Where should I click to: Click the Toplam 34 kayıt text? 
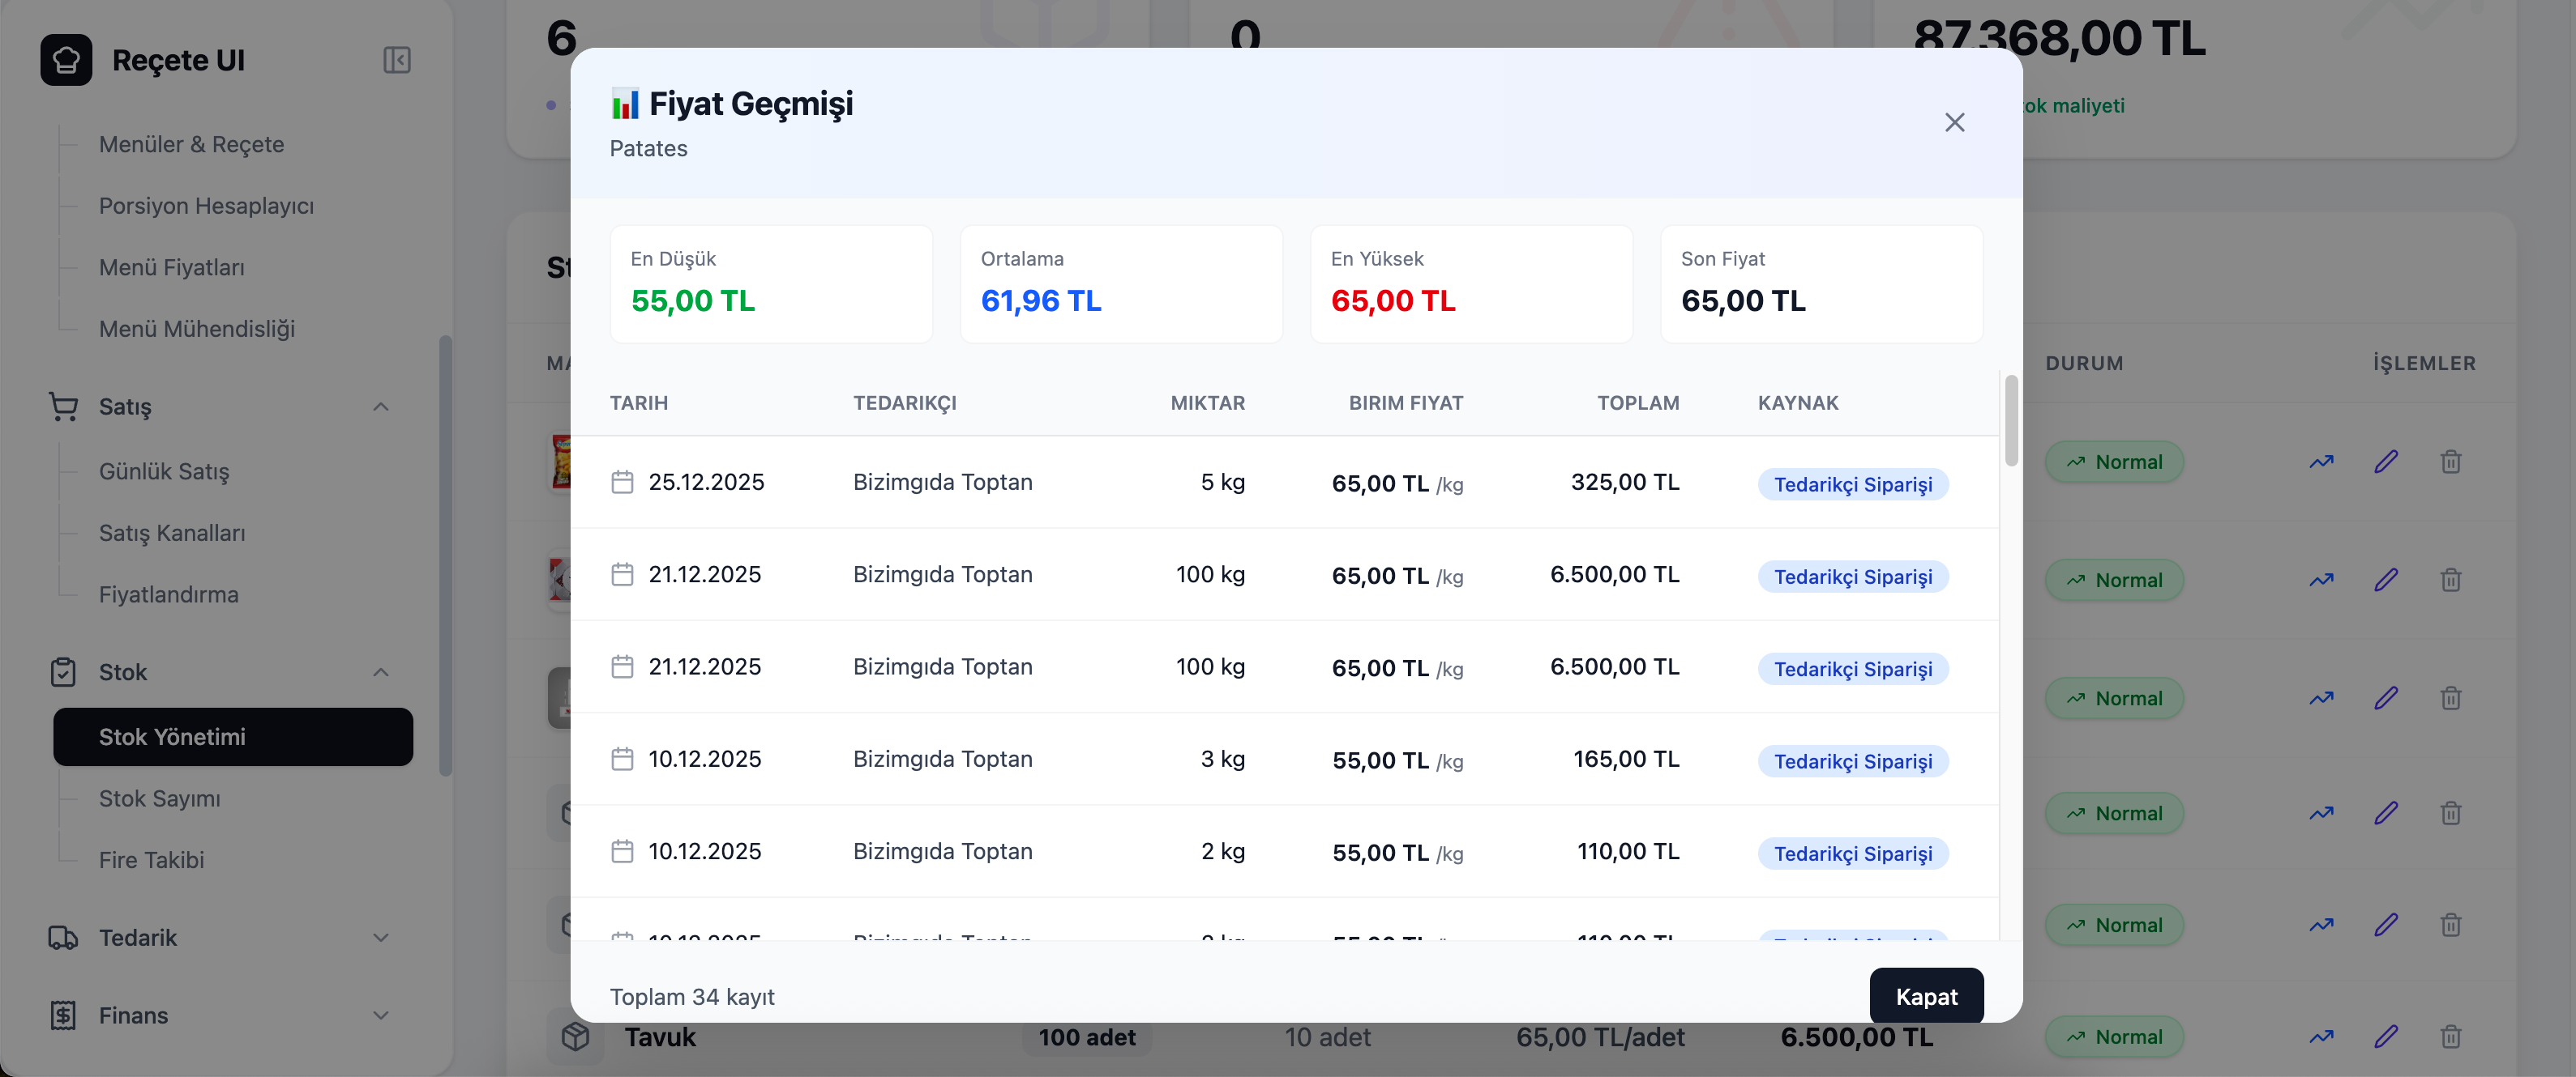pyautogui.click(x=692, y=997)
